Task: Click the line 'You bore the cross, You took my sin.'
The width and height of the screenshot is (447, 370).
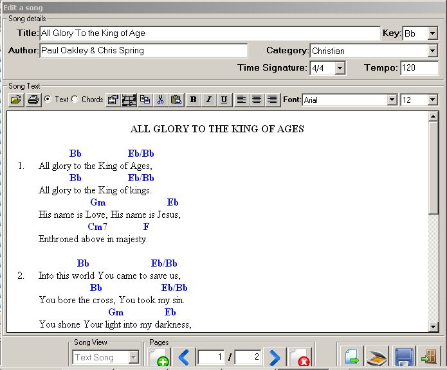Action: [112, 300]
